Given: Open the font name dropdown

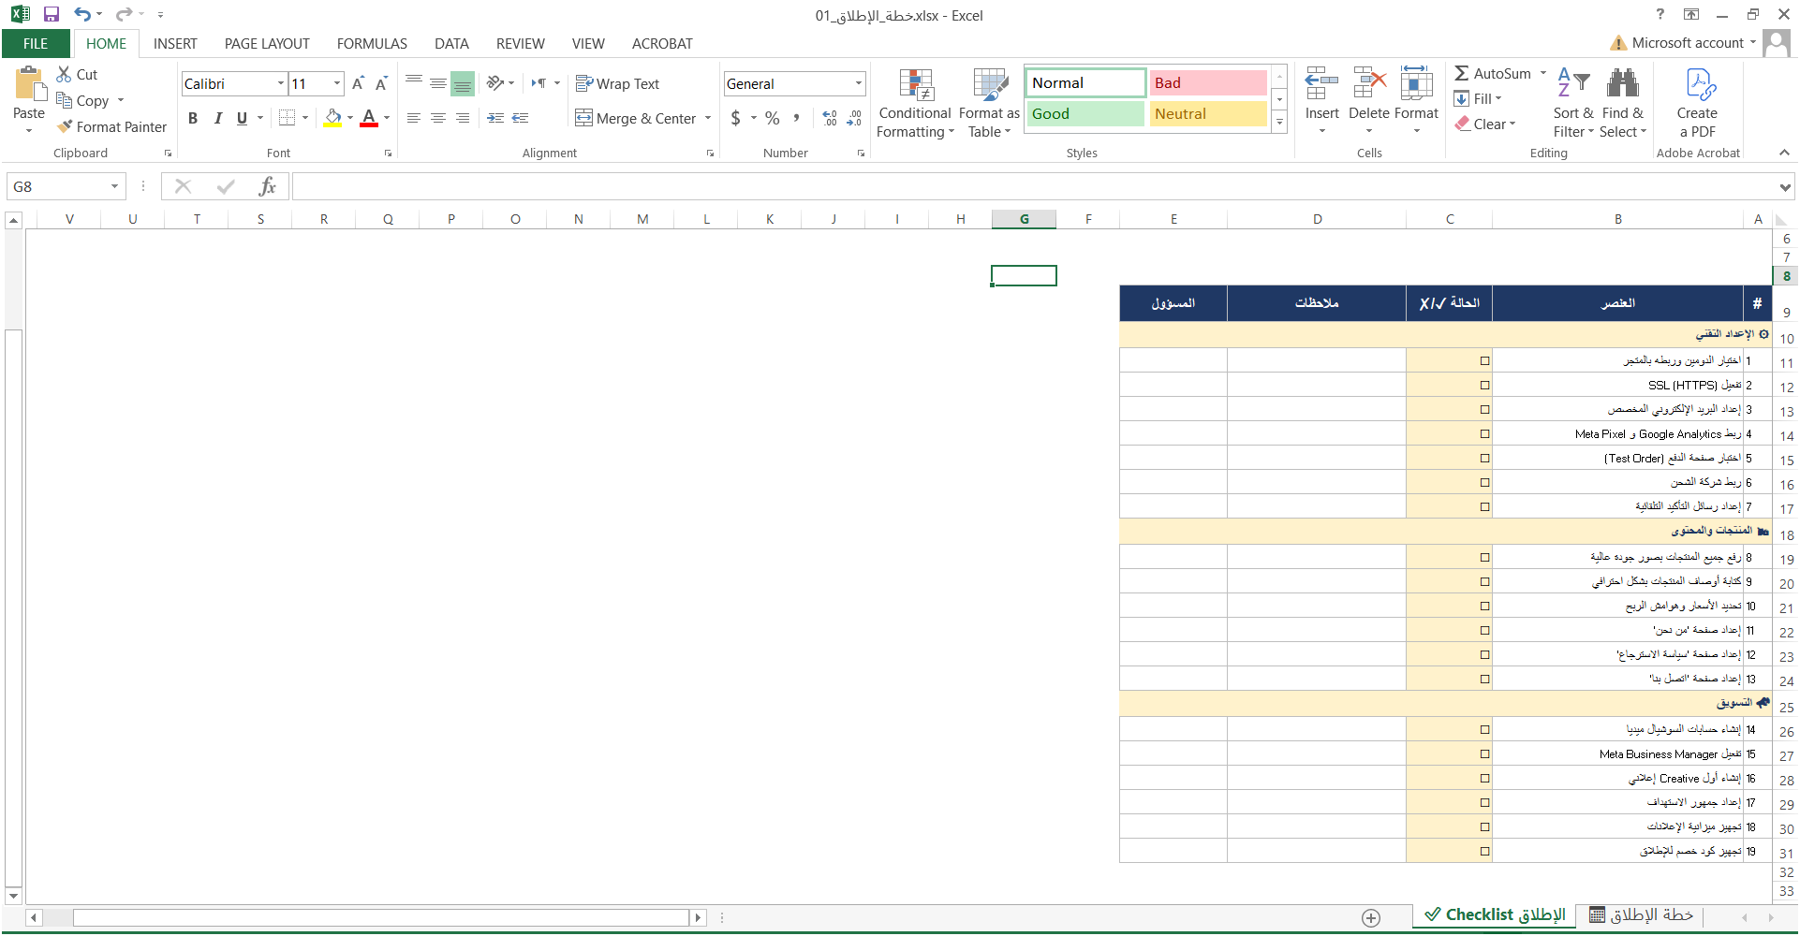Looking at the screenshot, I should point(280,83).
